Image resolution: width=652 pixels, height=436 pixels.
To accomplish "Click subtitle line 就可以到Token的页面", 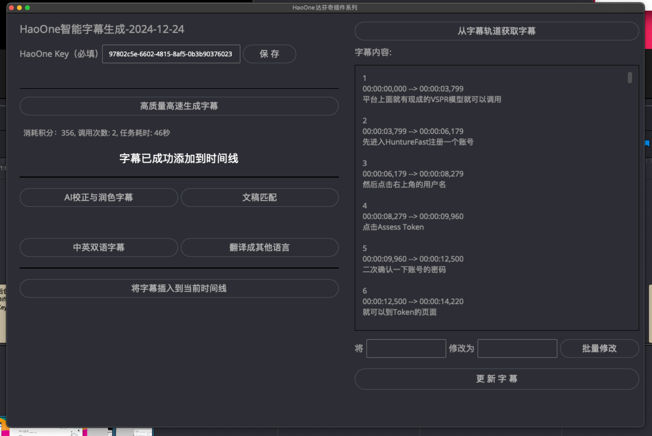I will click(400, 312).
